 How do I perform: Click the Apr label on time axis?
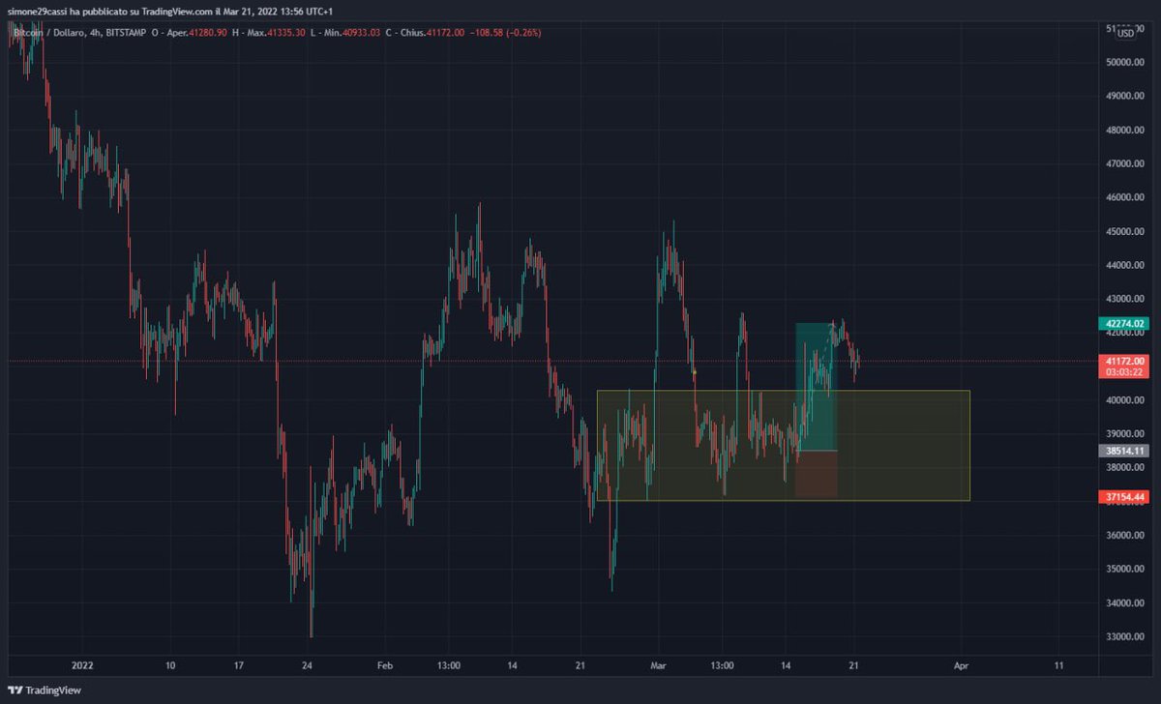point(961,665)
